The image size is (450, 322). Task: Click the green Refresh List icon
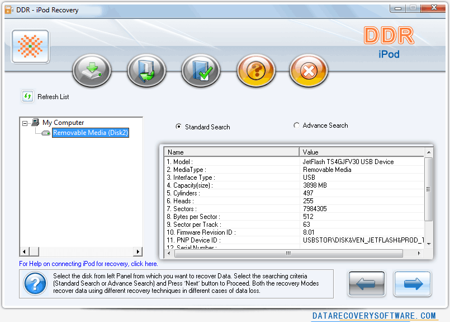(27, 96)
